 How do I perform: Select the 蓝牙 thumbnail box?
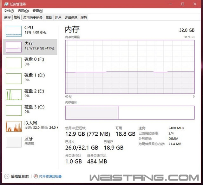(x=14, y=142)
